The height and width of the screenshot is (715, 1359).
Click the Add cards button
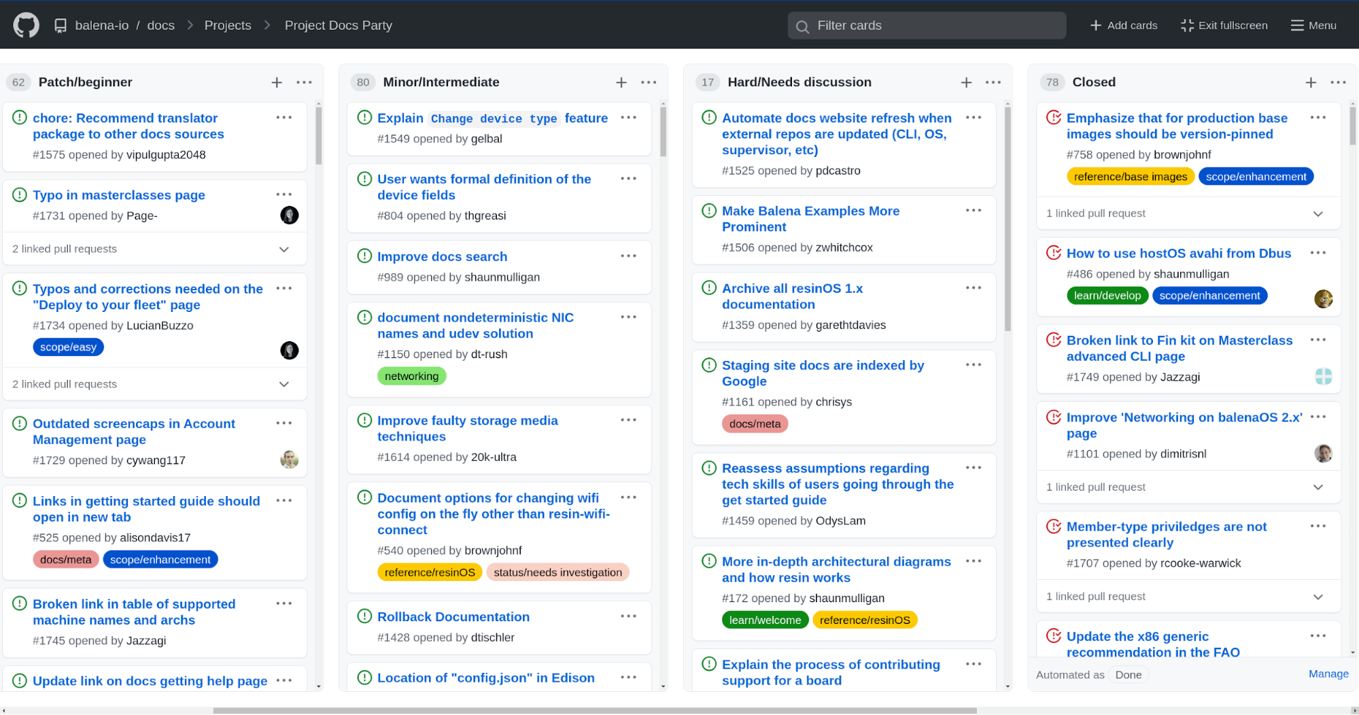click(1124, 25)
